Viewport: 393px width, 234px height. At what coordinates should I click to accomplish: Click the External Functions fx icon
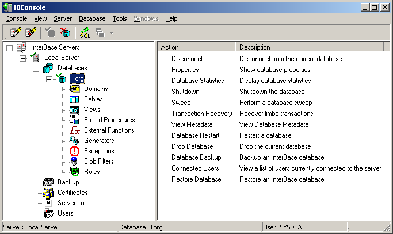[74, 130]
